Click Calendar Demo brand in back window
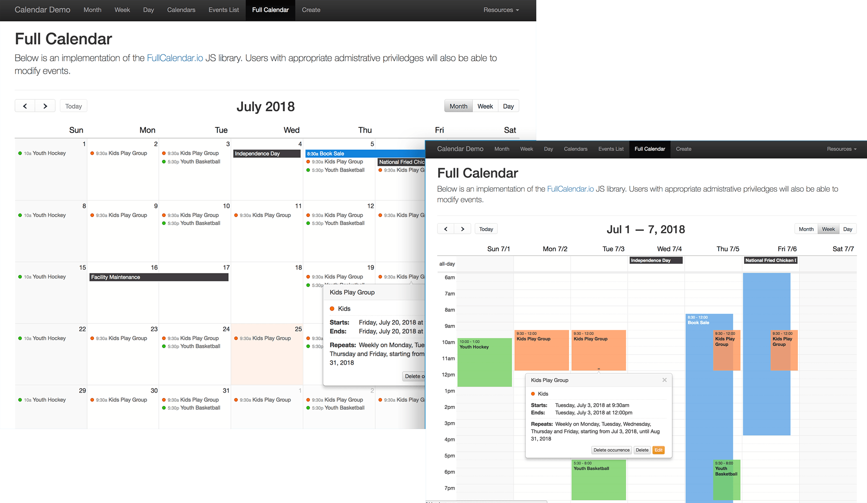 coord(42,10)
